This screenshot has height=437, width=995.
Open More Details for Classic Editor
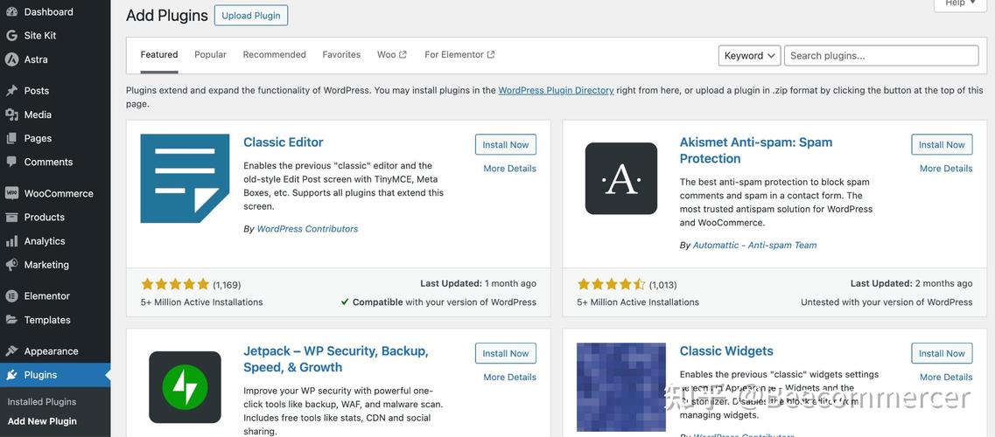(x=509, y=169)
